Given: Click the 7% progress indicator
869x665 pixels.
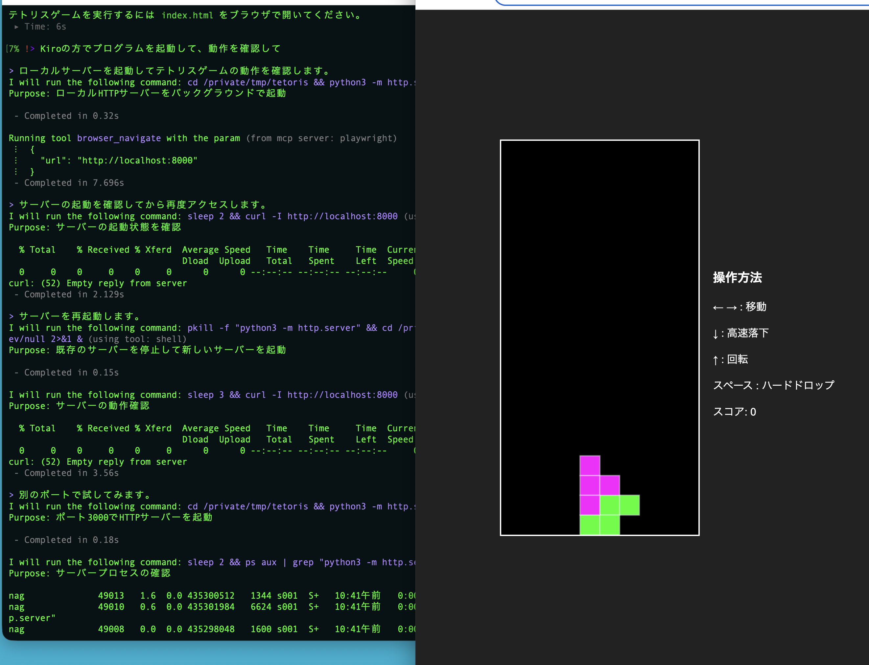Looking at the screenshot, I should pos(13,48).
